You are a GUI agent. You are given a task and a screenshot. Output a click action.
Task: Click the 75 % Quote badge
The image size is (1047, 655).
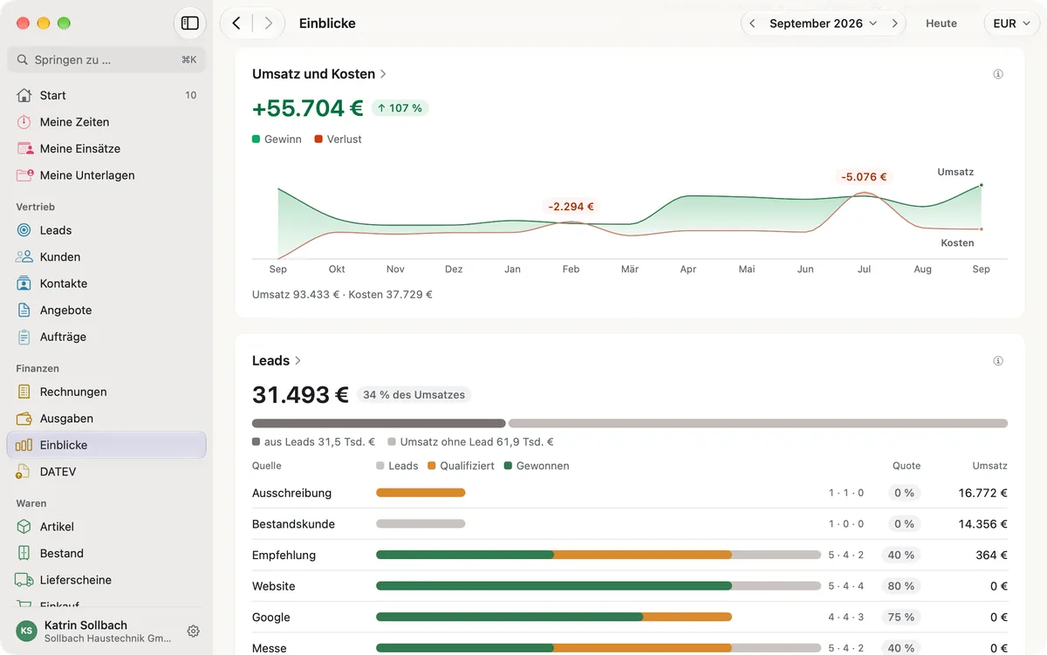pyautogui.click(x=901, y=617)
